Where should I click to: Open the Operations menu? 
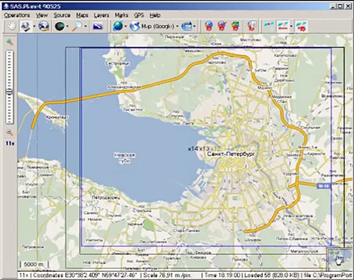(17, 16)
